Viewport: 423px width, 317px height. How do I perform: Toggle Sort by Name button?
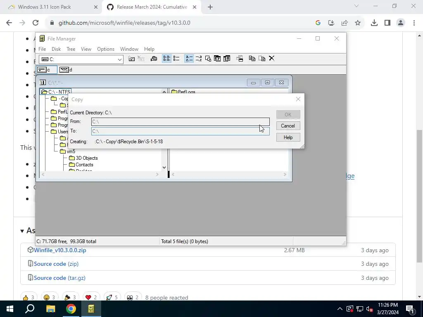[189, 59]
